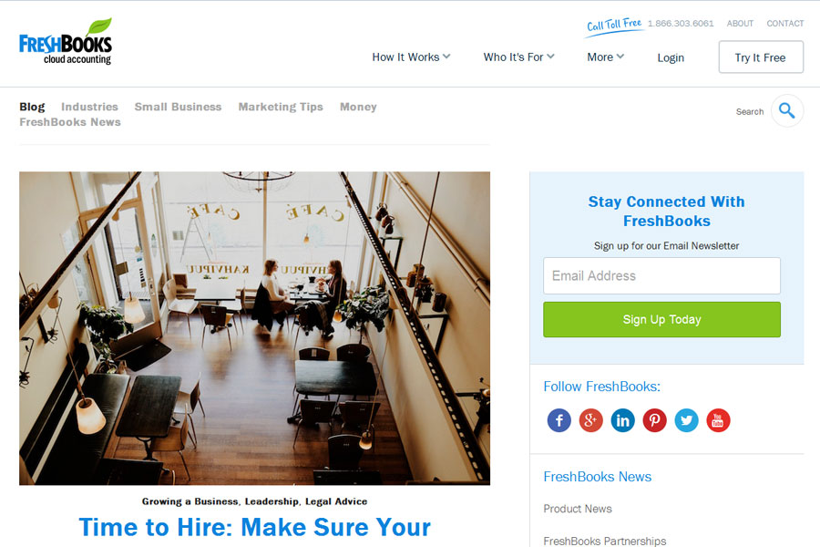Open the Google Plus icon
820x547 pixels.
point(591,420)
